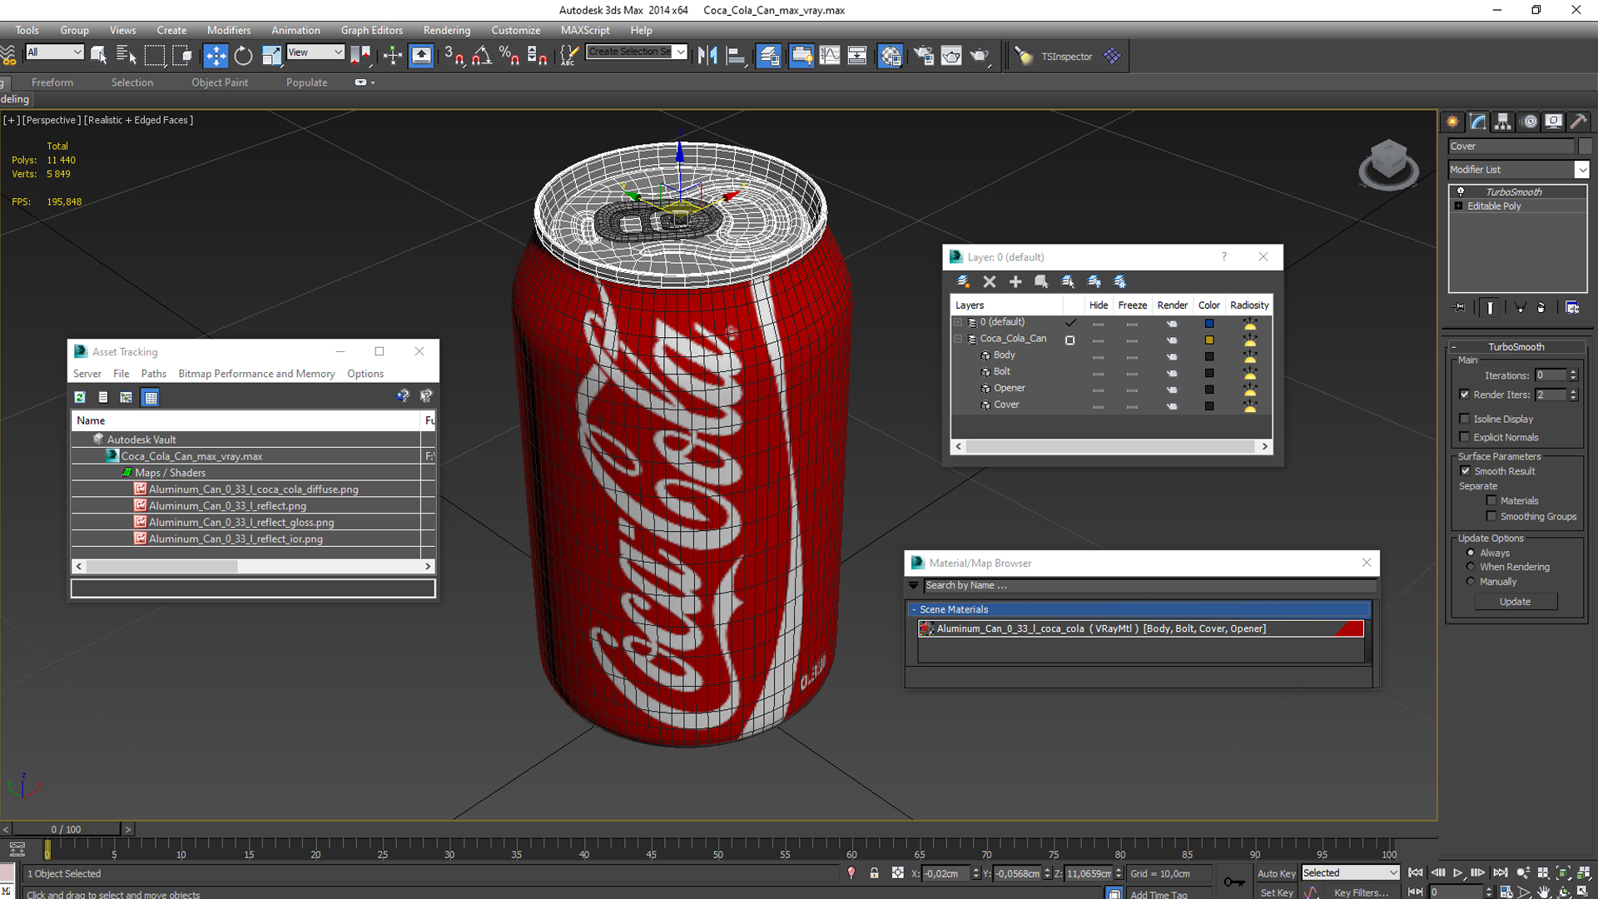The height and width of the screenshot is (899, 1598).
Task: Toggle the Smooth Result checkbox
Action: pyautogui.click(x=1466, y=471)
